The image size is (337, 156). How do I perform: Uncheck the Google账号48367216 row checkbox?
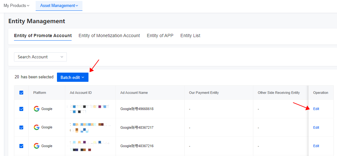(x=21, y=146)
